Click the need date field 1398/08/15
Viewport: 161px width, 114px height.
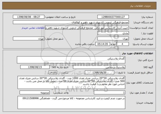[35, 67]
